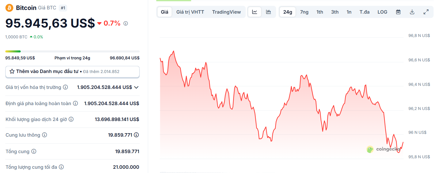437x173 pixels.
Task: Select the T.đa time range
Action: click(x=365, y=12)
